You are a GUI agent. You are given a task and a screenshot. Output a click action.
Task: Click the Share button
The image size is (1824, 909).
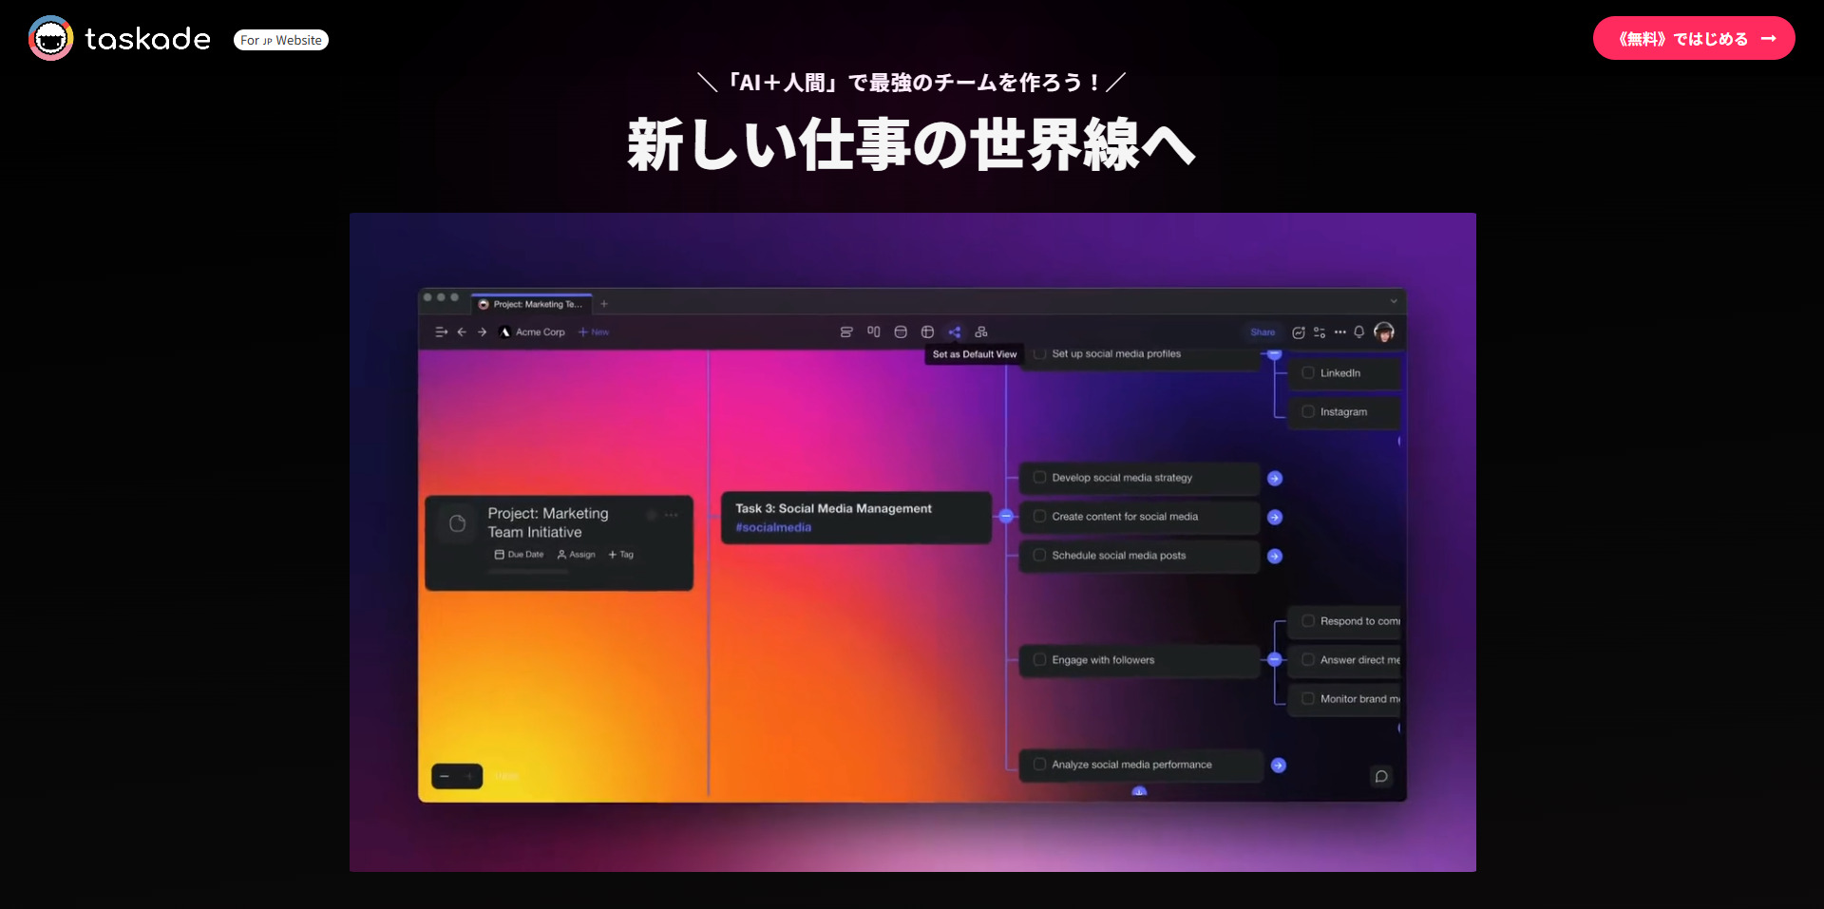click(1263, 332)
